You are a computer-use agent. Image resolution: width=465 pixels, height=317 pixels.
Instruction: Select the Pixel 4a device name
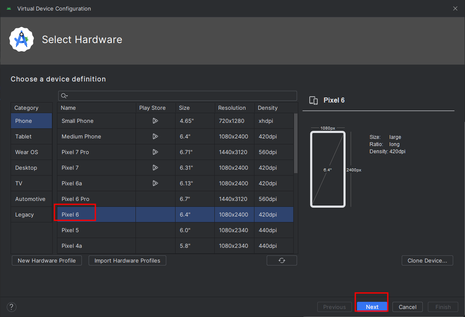[x=71, y=246]
